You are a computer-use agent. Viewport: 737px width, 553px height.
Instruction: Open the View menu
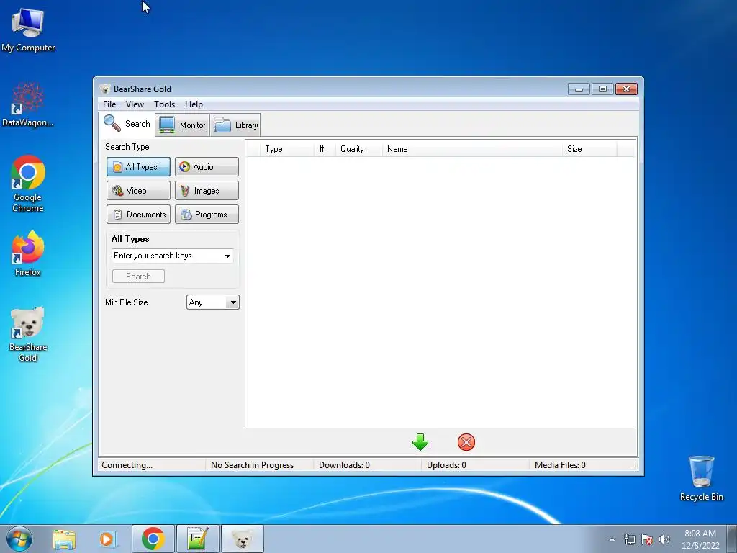pyautogui.click(x=135, y=104)
